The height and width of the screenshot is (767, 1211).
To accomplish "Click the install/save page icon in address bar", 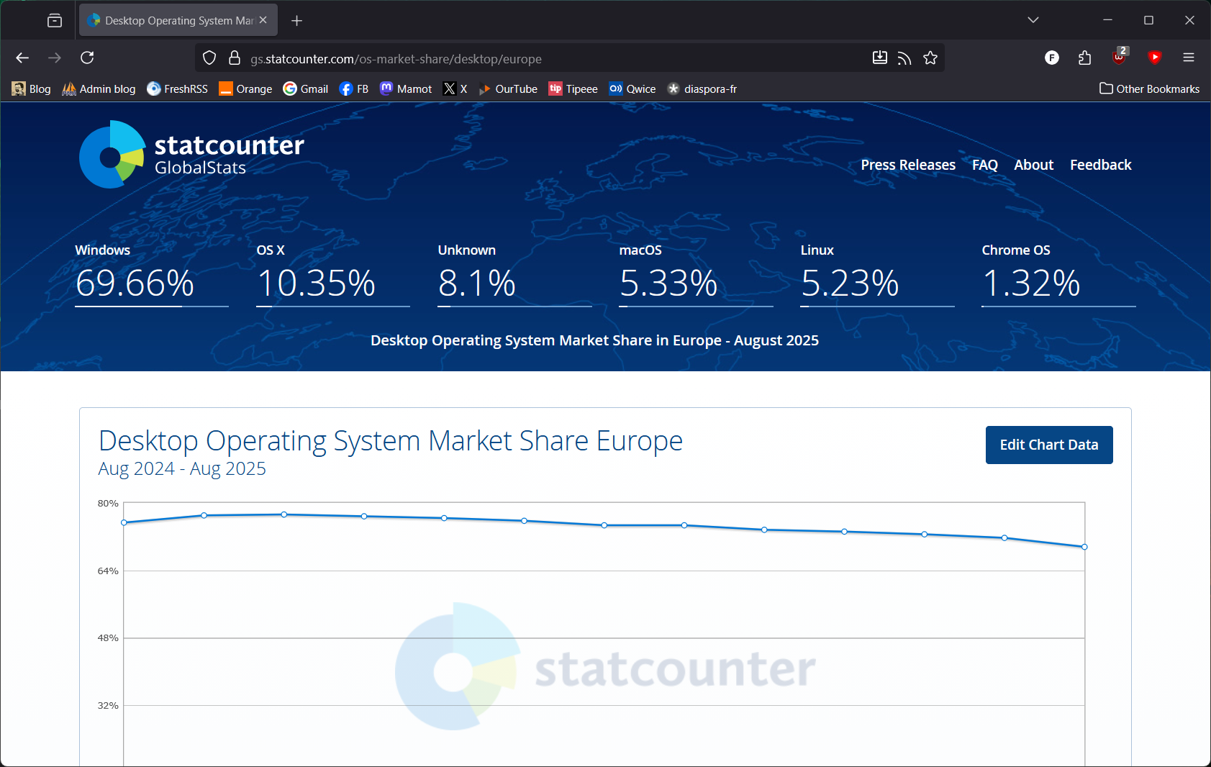I will coord(879,58).
